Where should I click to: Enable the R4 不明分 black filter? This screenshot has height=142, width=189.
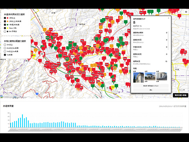[x=5, y=32]
